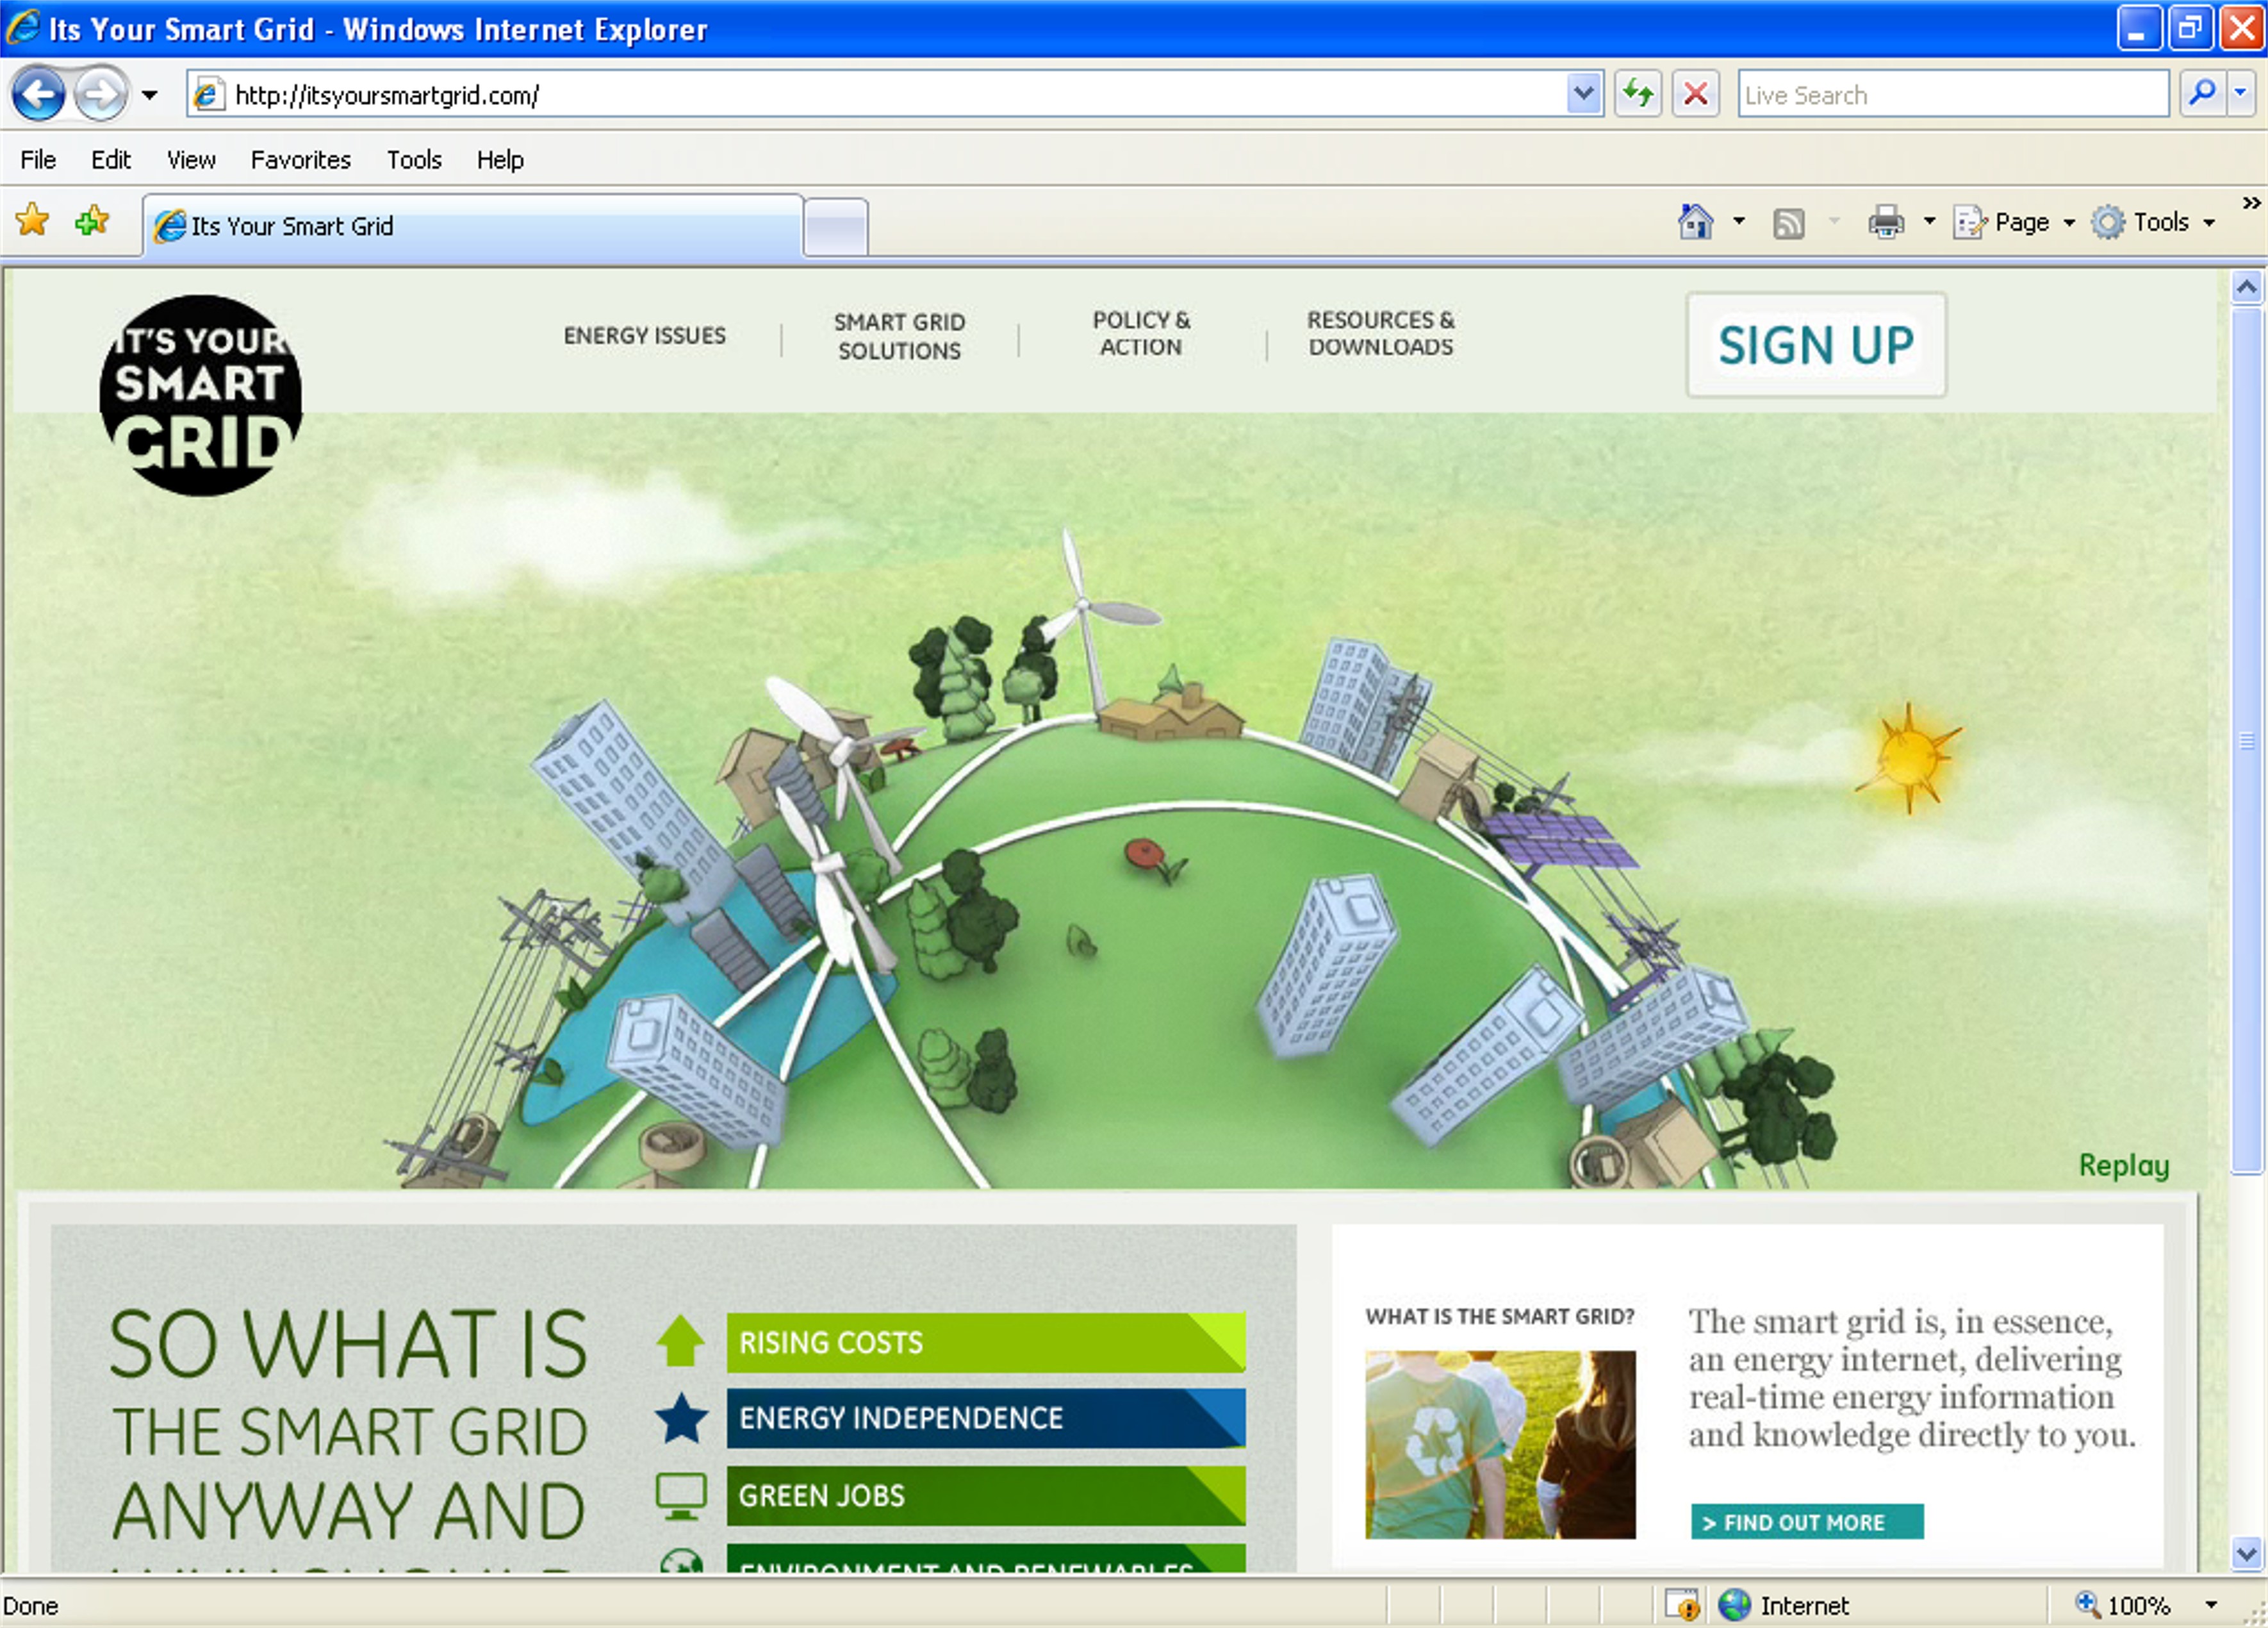
Task: Click the blue star icon
Action: coord(682,1418)
